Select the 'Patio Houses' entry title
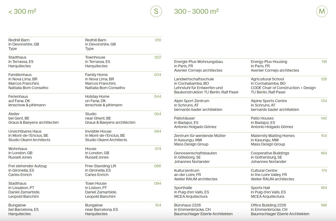 (262, 118)
